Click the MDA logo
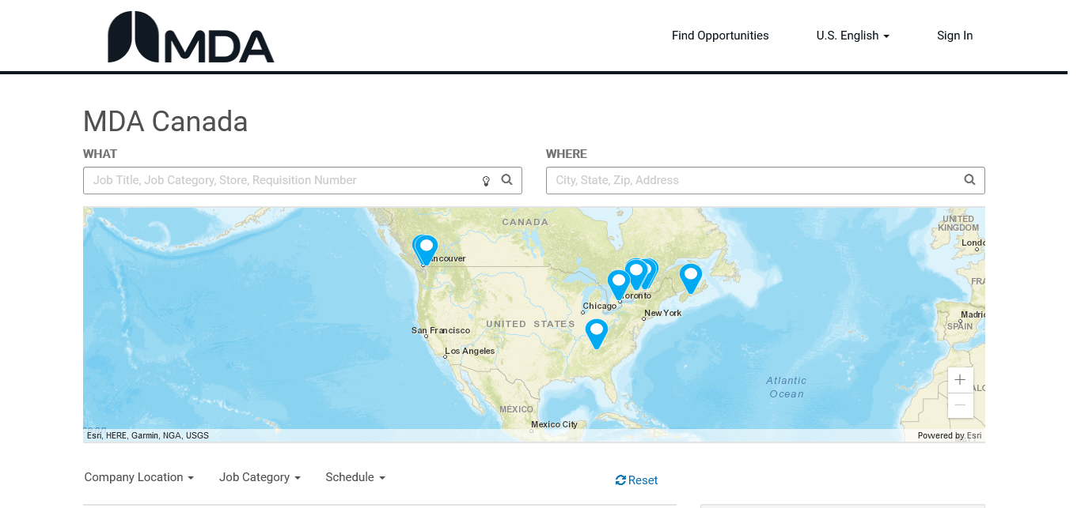 (x=191, y=37)
